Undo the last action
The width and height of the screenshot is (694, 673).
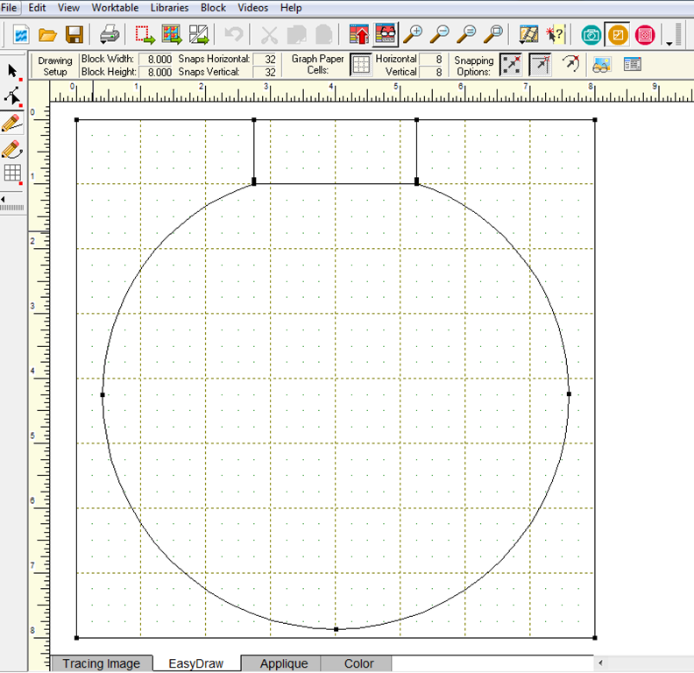pyautogui.click(x=234, y=34)
